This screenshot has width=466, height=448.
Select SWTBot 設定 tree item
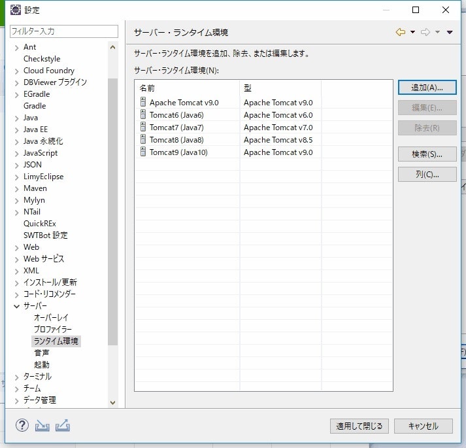tap(46, 235)
